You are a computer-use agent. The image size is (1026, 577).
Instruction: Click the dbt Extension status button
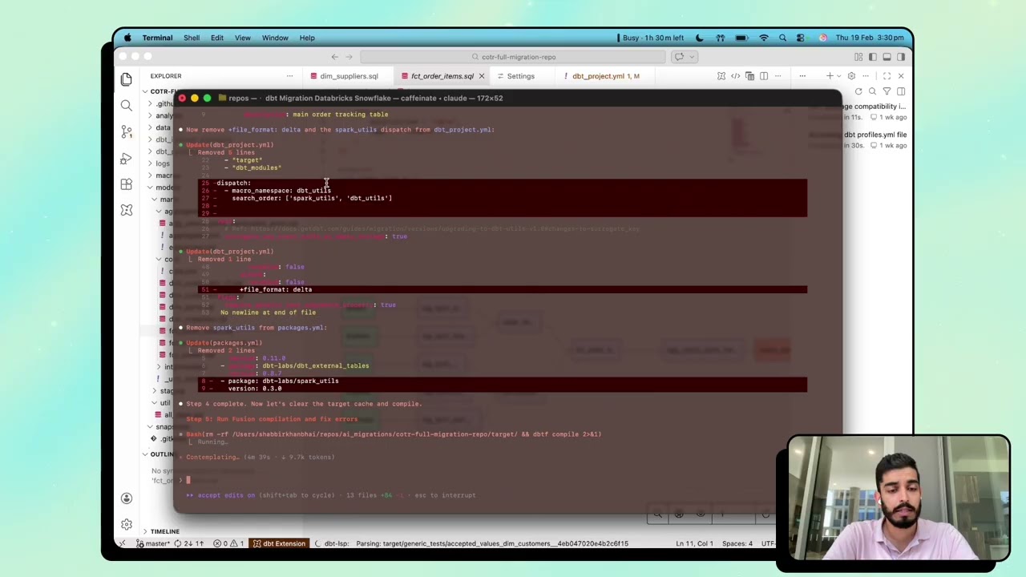coord(280,543)
